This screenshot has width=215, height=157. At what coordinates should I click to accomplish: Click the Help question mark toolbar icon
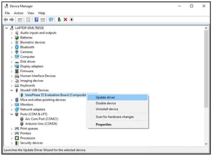pos(36,20)
